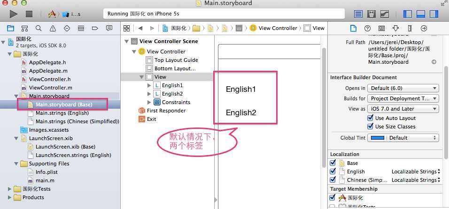Change Chinese Localizable Strings type
The width and height of the screenshot is (449, 209).
click(416, 180)
